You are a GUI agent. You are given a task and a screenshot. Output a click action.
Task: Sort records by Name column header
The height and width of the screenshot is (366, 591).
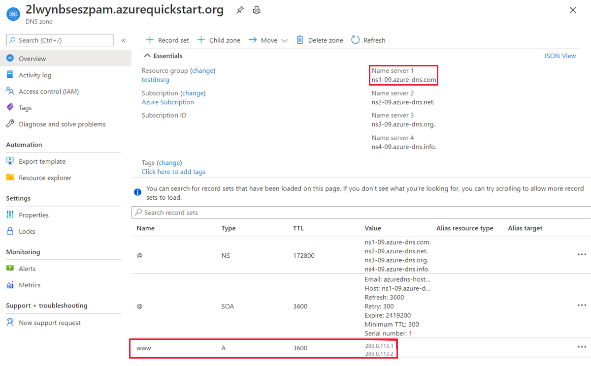(x=145, y=228)
